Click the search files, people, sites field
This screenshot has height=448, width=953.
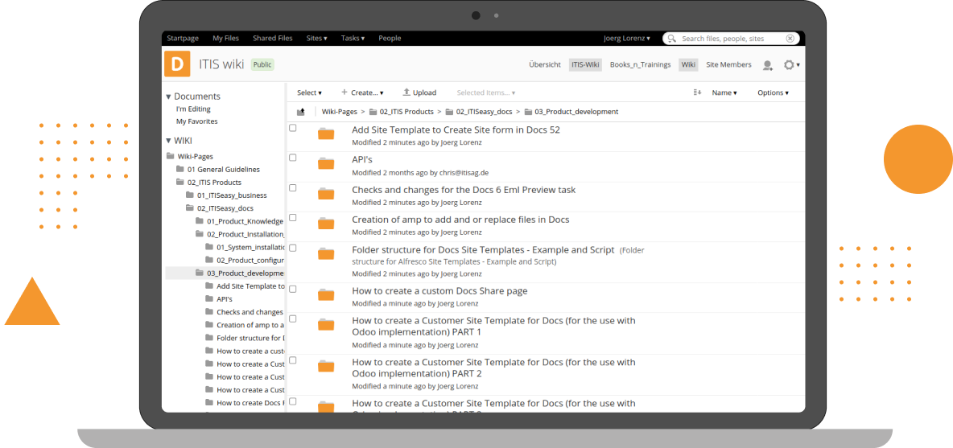(728, 38)
